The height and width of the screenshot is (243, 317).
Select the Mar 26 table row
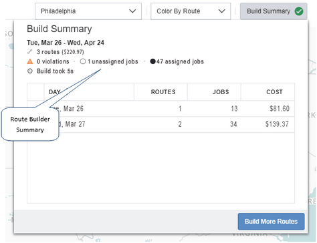pos(161,109)
